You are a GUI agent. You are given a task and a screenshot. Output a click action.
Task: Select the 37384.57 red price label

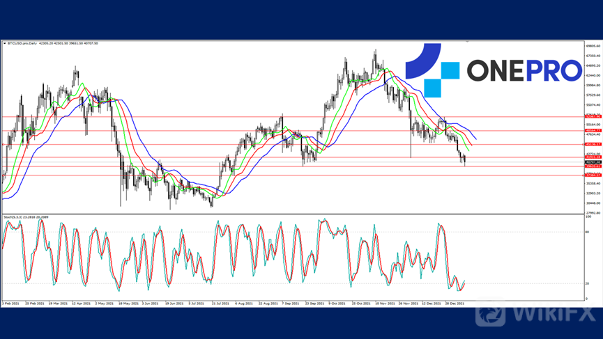593,175
